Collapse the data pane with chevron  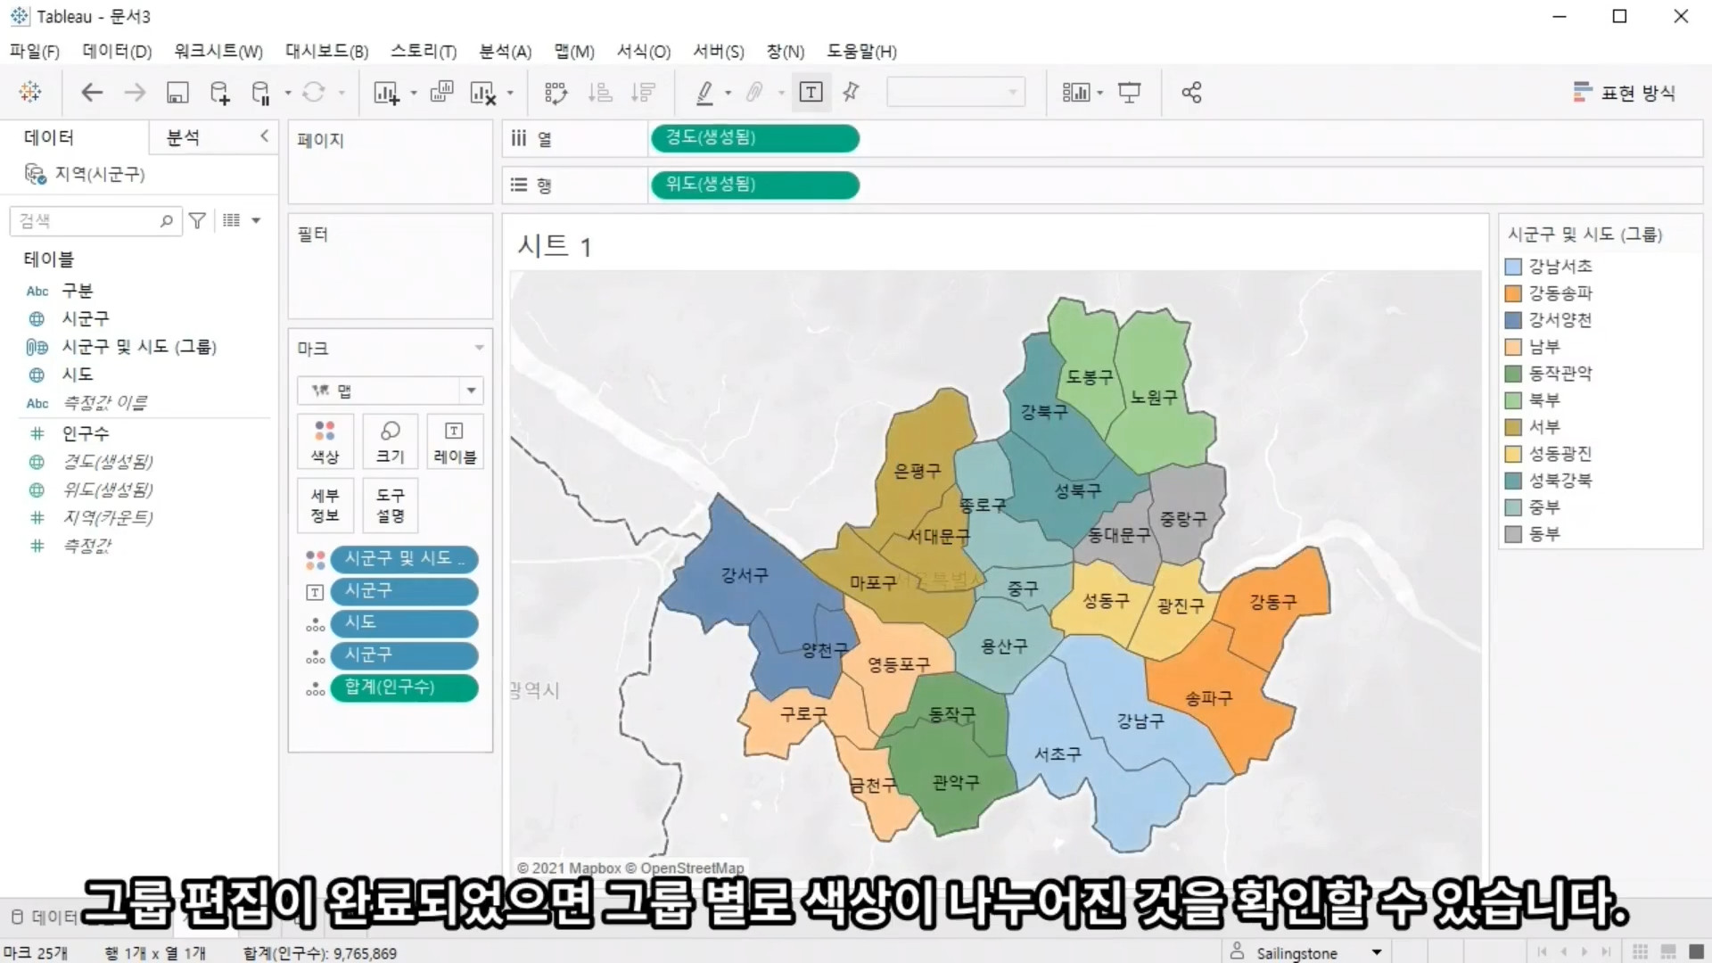[264, 136]
